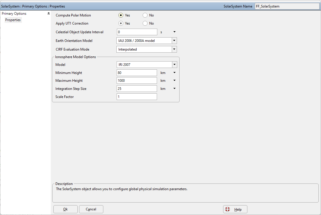The height and width of the screenshot is (215, 321).
Task: Click the SolarSystem description text
Action: pyautogui.click(x=122, y=189)
